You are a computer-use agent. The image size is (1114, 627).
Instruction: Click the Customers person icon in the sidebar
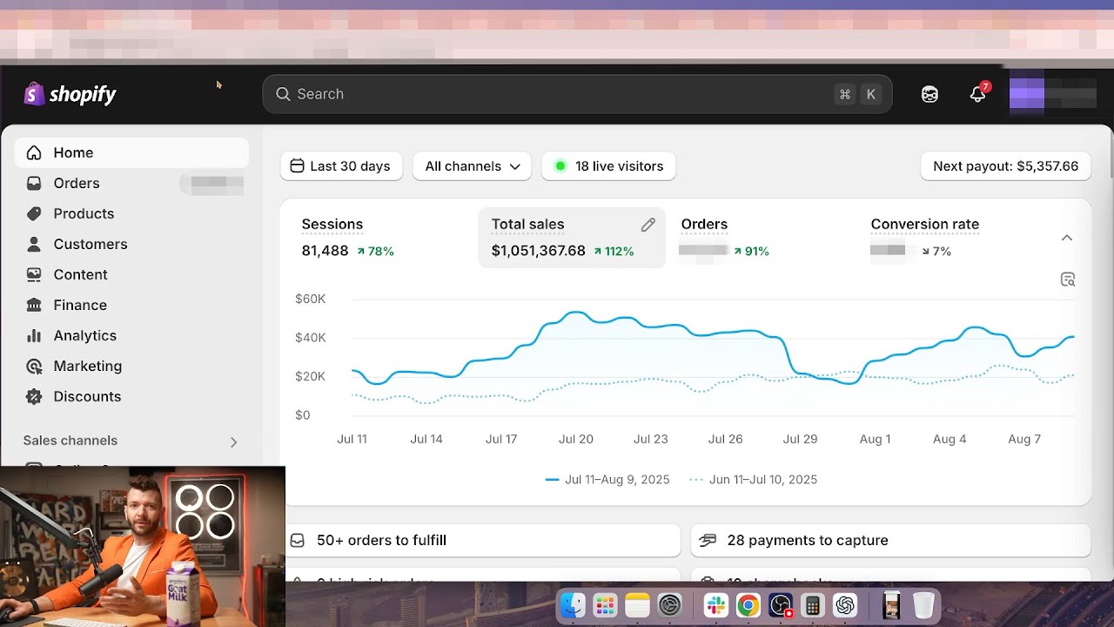tap(34, 244)
